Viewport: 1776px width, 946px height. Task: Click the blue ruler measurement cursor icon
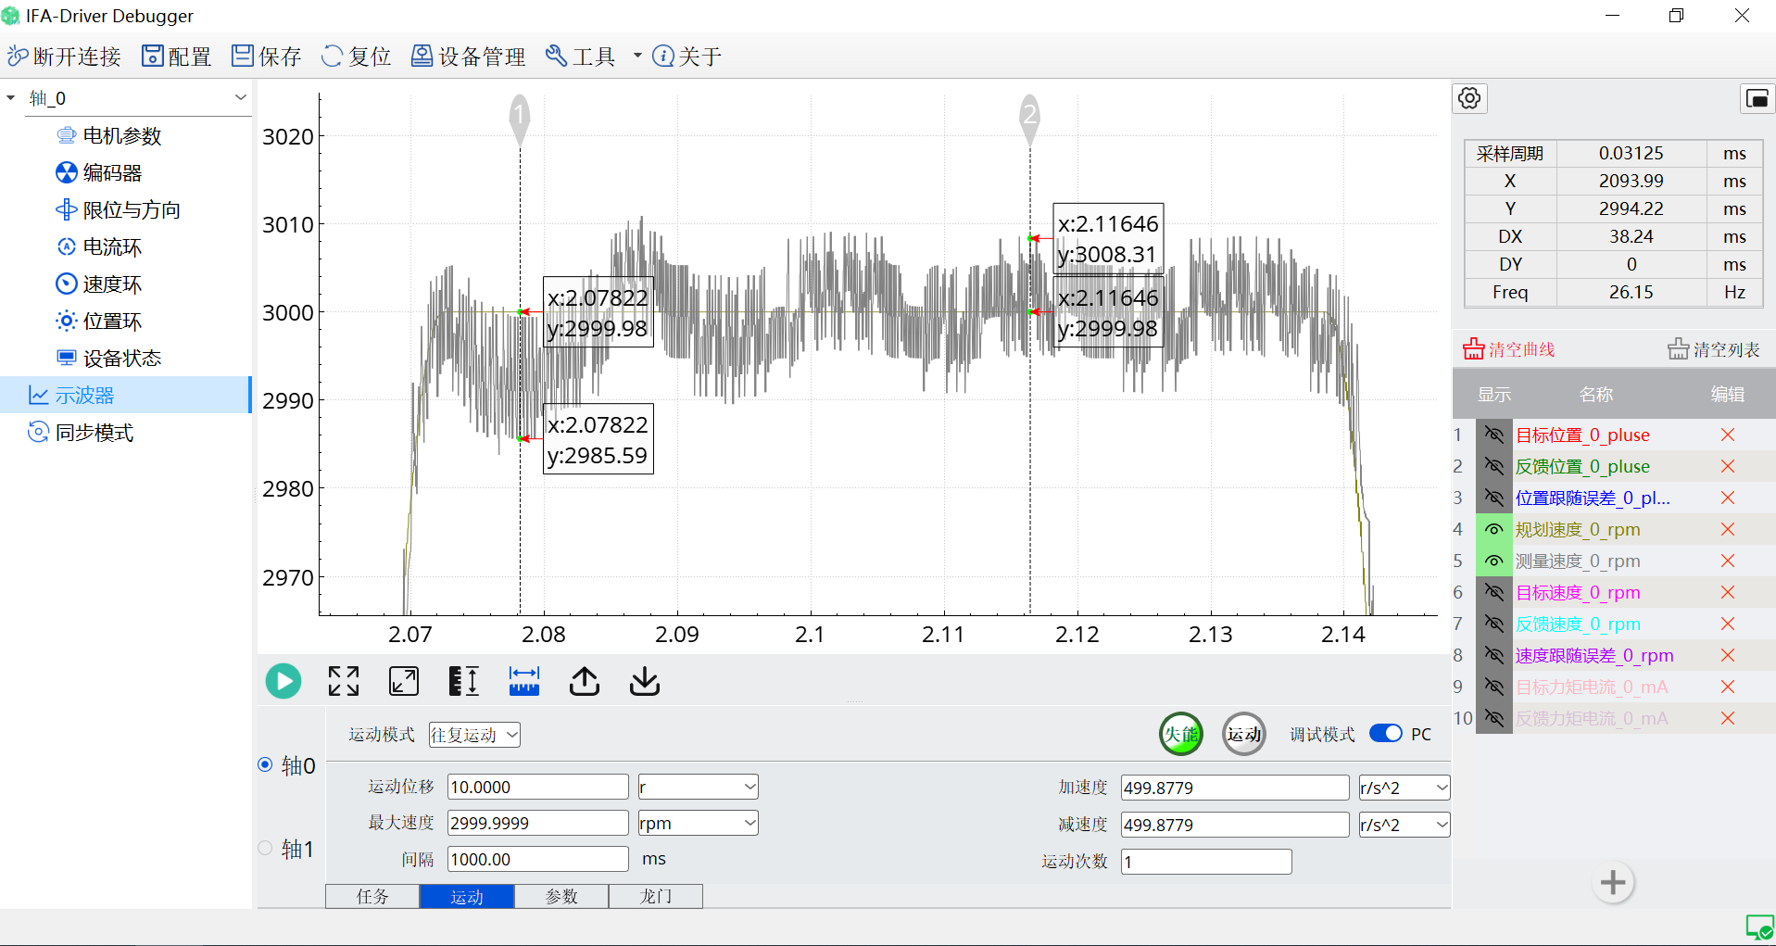(x=523, y=681)
